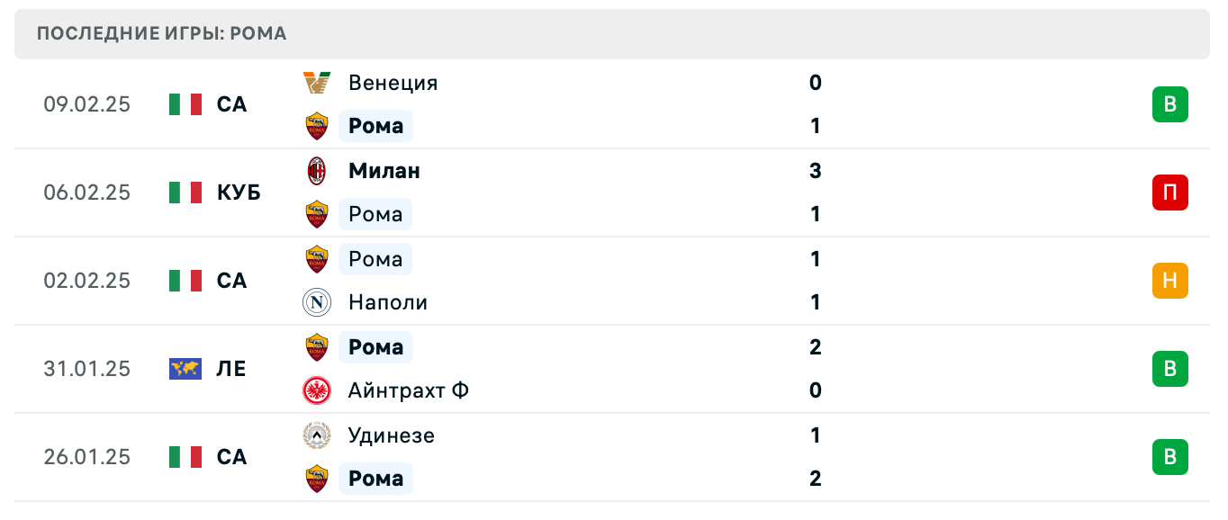Click the green В badge for the Венеция match
The image size is (1228, 520).
point(1169,104)
